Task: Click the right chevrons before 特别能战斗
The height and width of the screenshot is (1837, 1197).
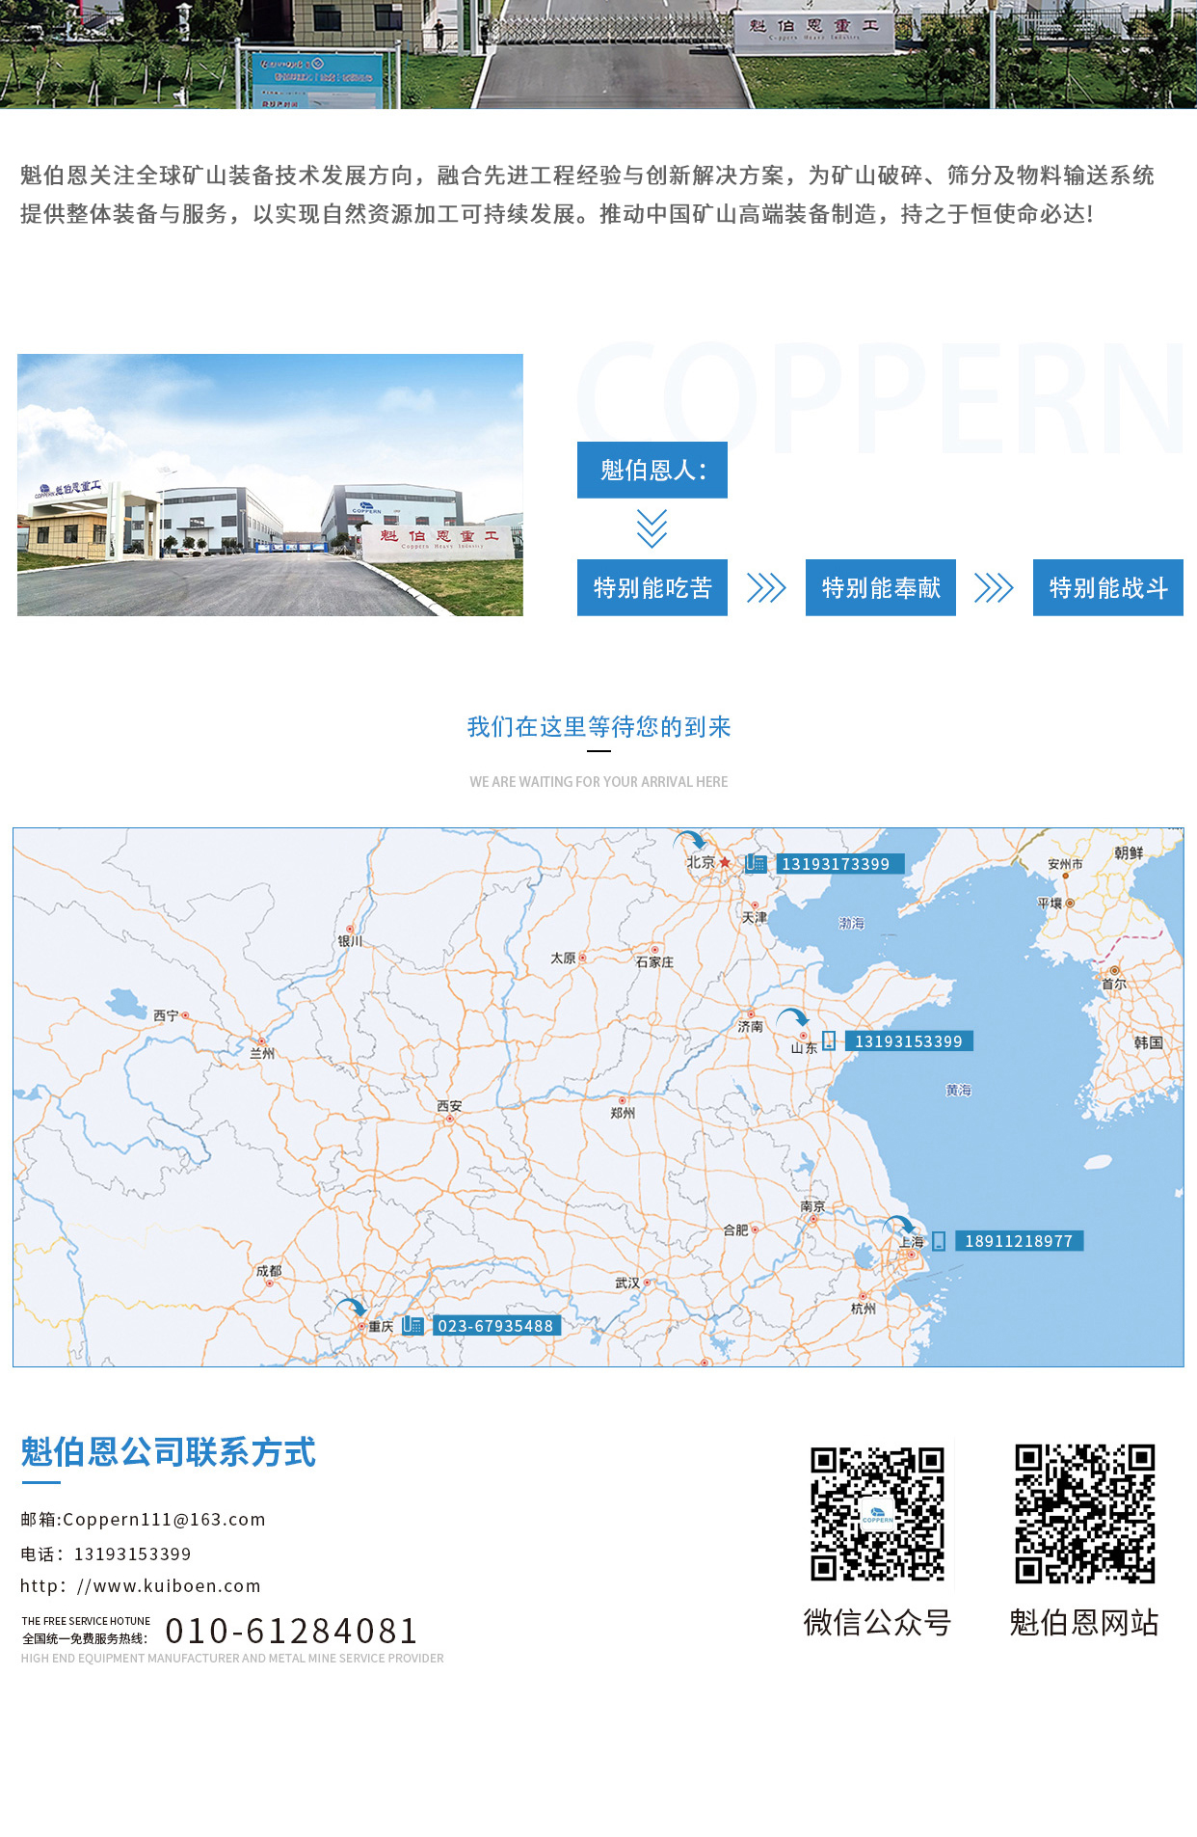Action: click(994, 588)
